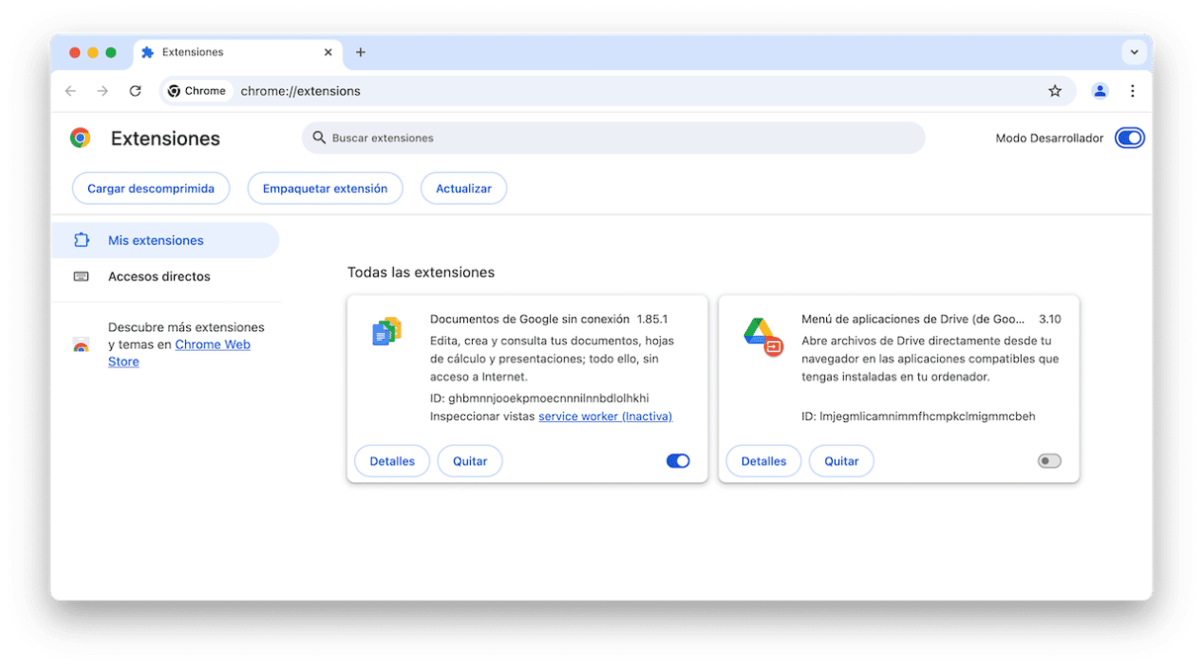
Task: Expand the tab search dropdown arrow
Action: click(1134, 52)
